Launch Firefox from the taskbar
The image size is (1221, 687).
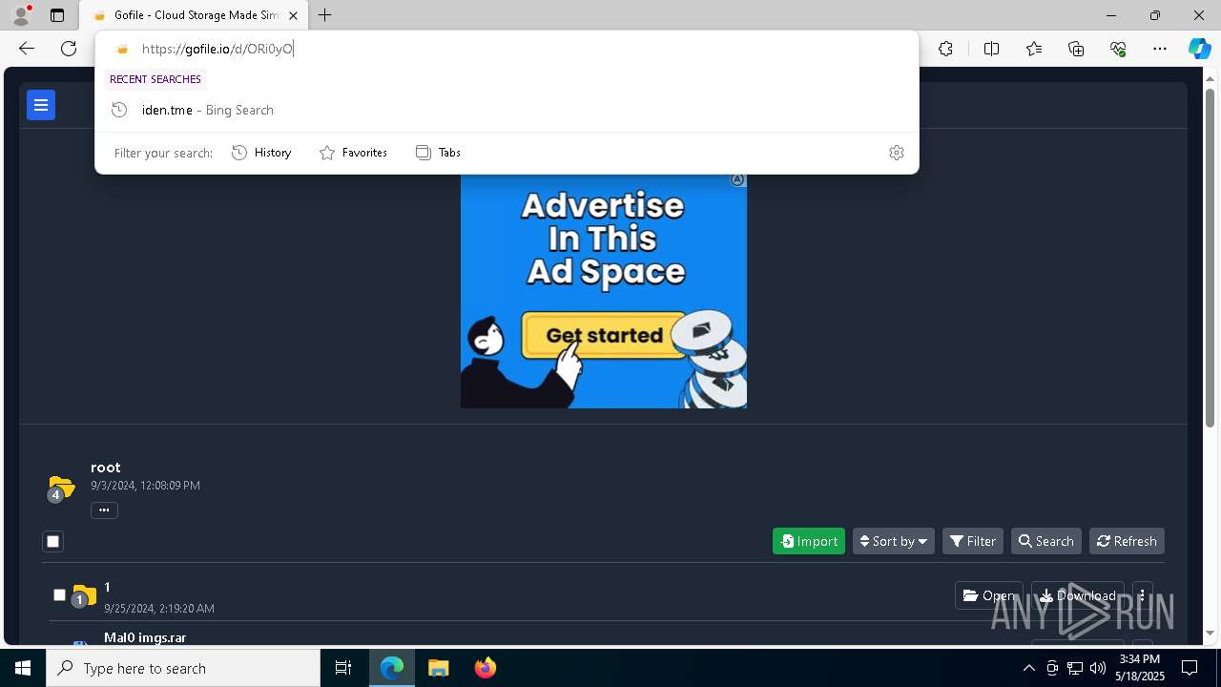pos(486,668)
